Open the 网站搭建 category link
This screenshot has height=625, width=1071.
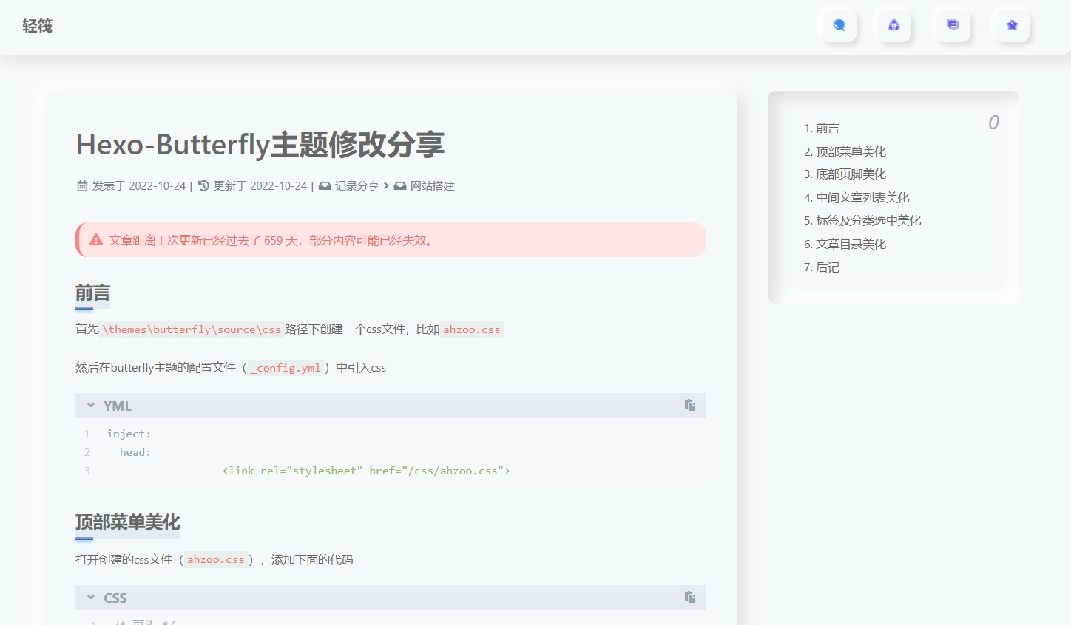coord(432,186)
